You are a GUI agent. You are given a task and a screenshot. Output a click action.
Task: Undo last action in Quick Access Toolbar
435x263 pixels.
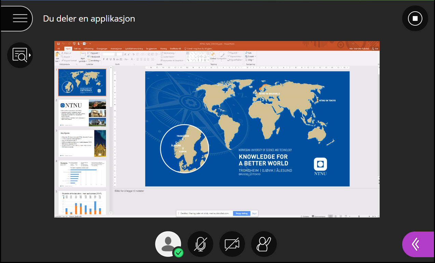coord(64,44)
